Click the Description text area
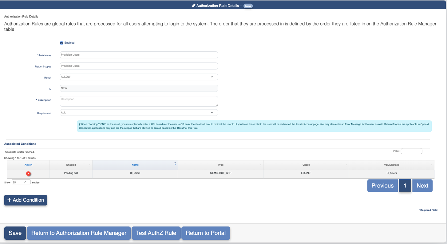This screenshot has height=244, width=447. [139, 101]
